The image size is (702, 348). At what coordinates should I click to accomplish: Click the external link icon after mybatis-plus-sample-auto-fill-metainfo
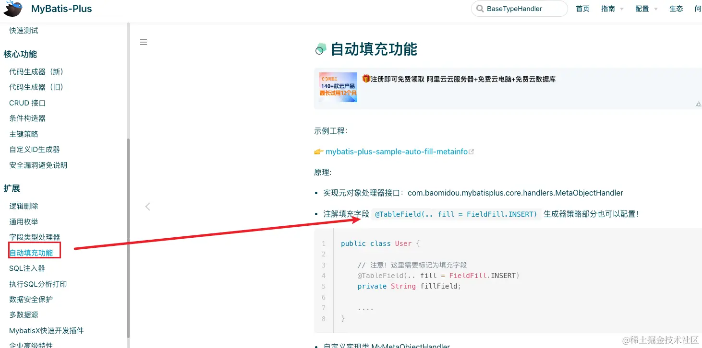(472, 151)
